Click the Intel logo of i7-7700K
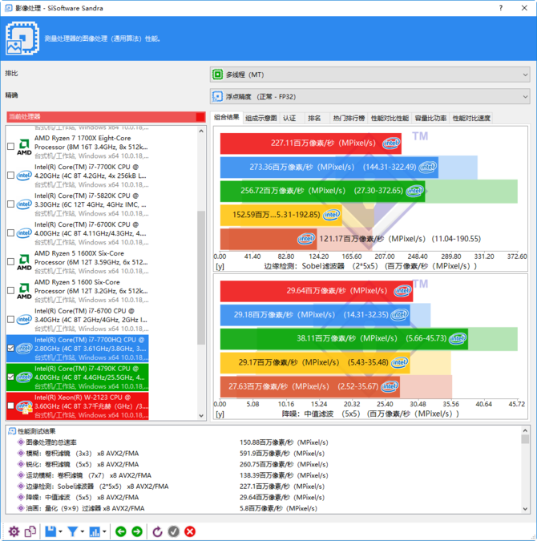Screen dimensions: 537x541 pyautogui.click(x=24, y=176)
